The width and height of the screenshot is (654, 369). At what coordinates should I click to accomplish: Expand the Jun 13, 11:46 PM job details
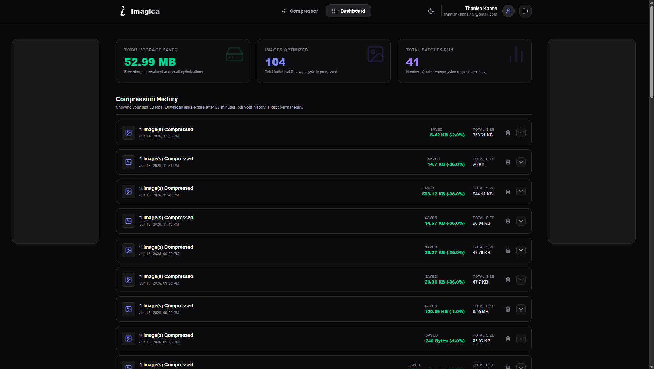521,192
